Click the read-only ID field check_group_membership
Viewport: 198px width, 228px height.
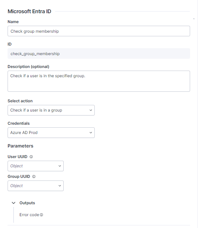(x=99, y=53)
